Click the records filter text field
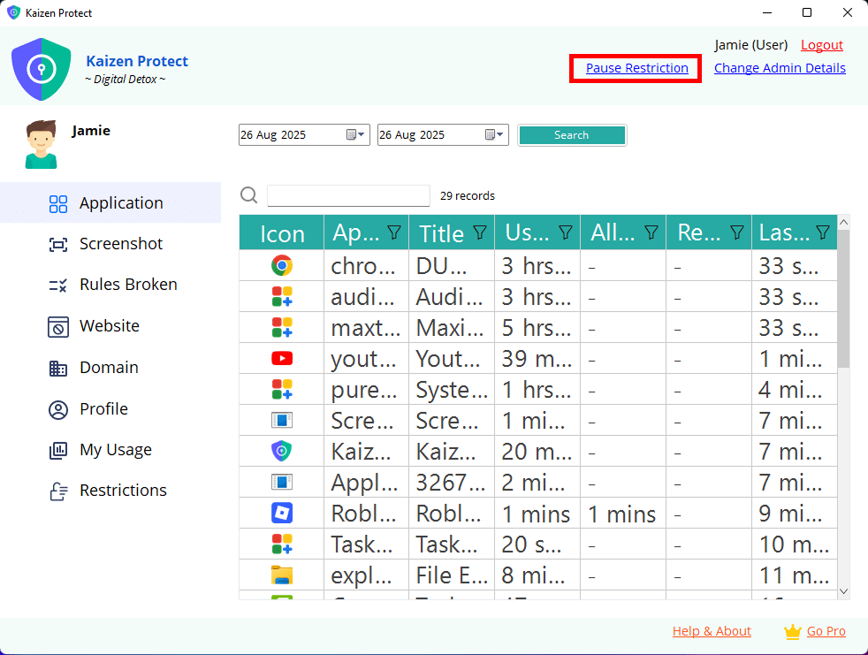This screenshot has height=655, width=868. (348, 196)
